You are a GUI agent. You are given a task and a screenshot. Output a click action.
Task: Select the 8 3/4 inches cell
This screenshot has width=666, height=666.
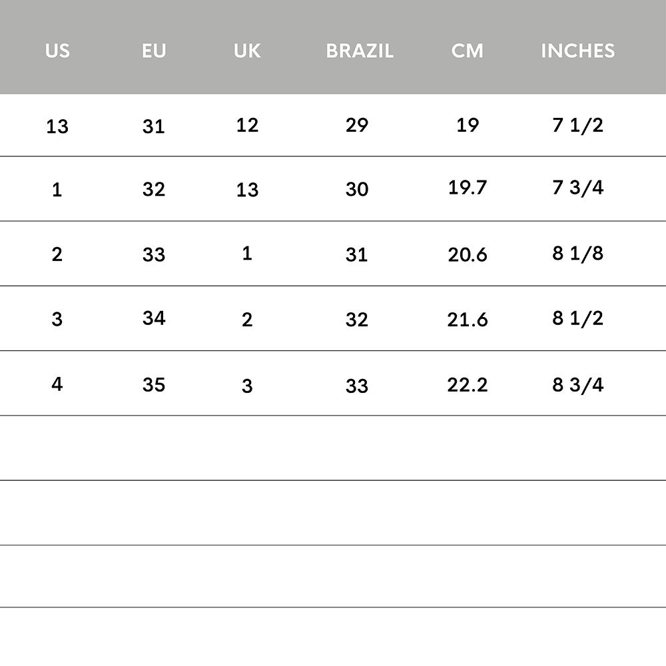[577, 385]
